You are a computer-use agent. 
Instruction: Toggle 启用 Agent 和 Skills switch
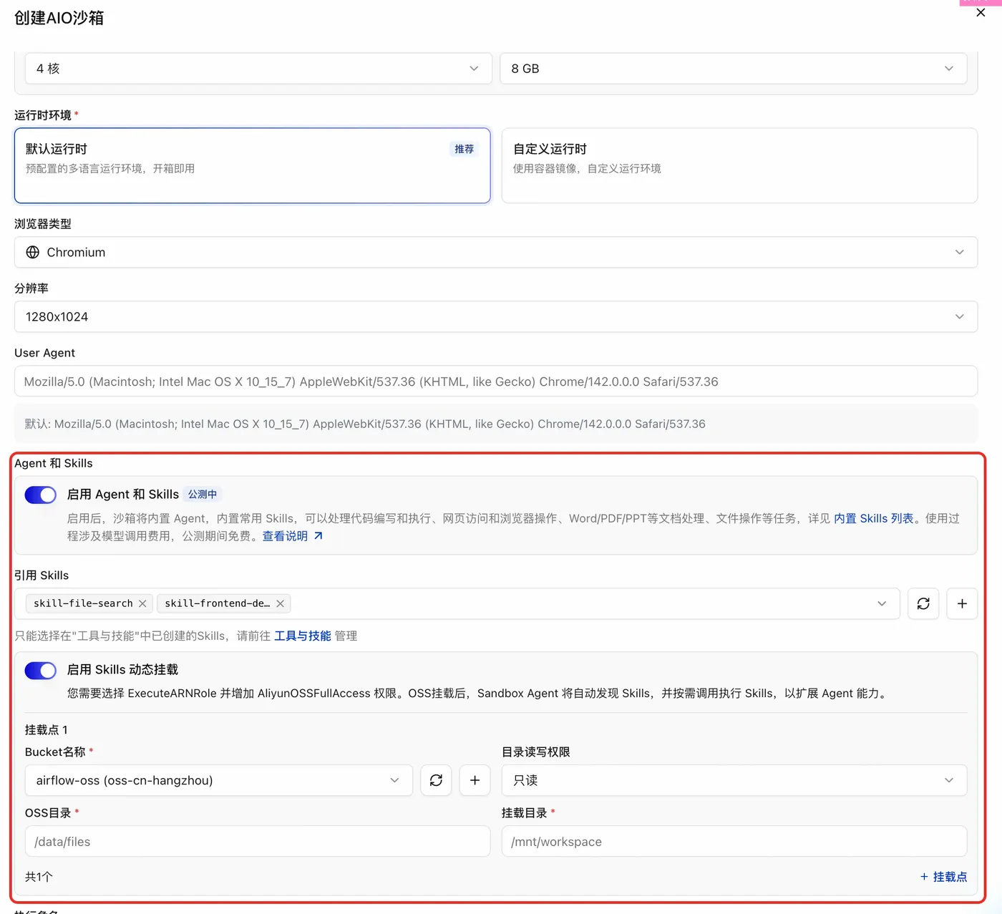coord(41,495)
